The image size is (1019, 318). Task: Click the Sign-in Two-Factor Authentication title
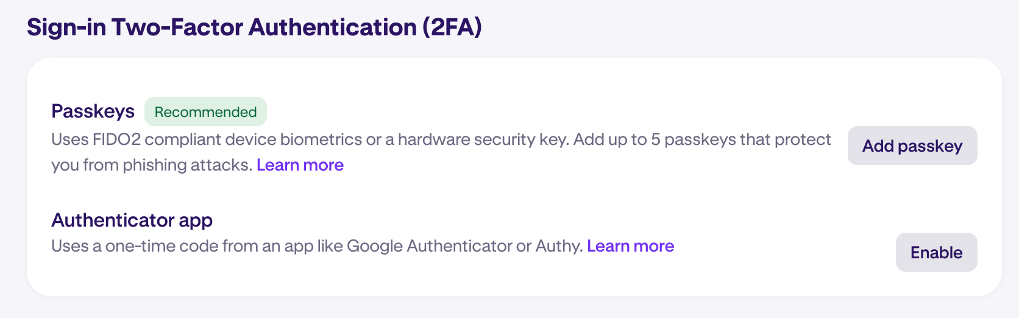pos(254,27)
